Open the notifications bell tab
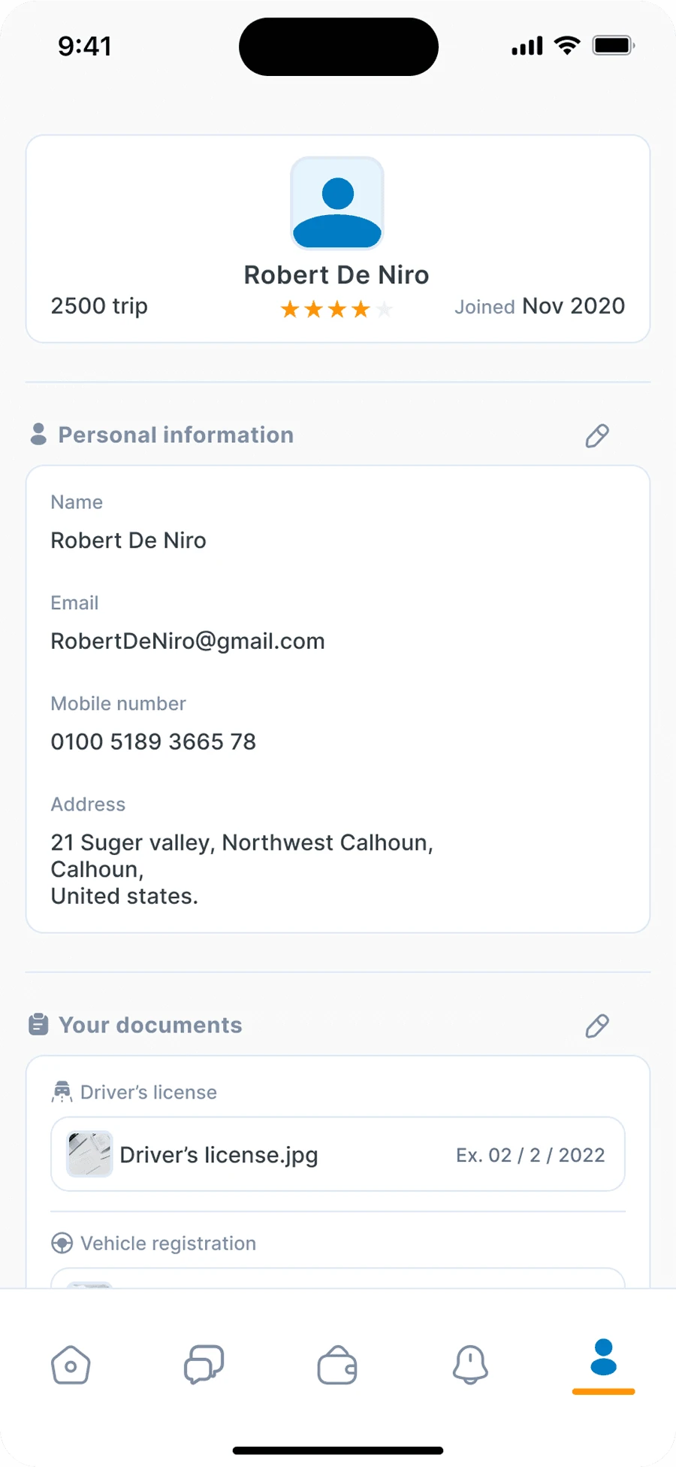The image size is (676, 1467). point(470,1365)
